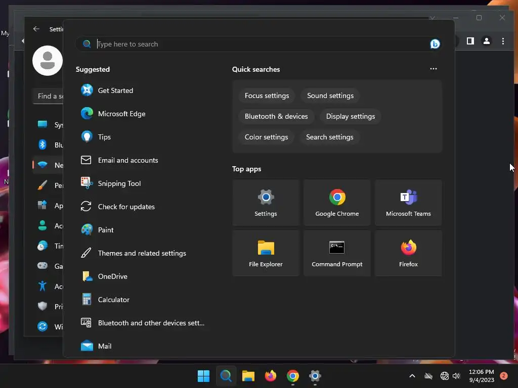
Task: Open Firefox tile in Top apps
Action: pos(408,253)
